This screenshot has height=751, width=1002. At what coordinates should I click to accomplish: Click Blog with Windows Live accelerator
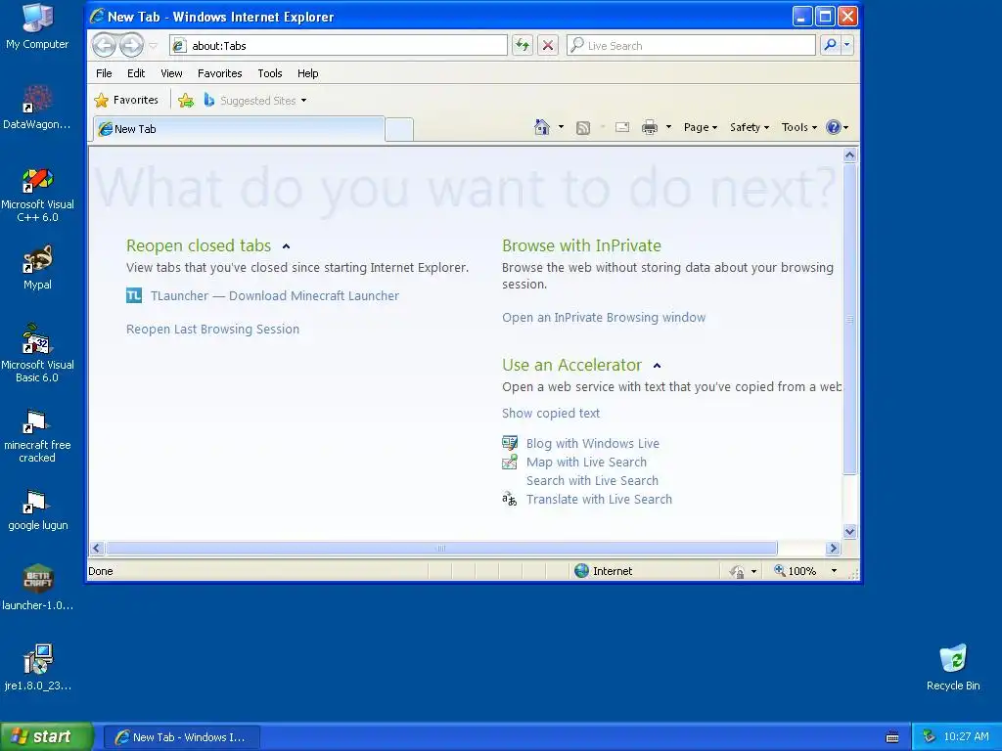592,443
